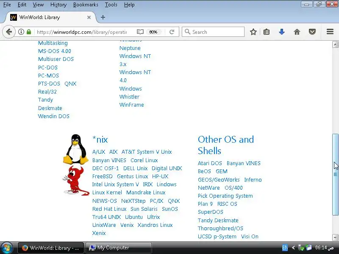Reset the 80% zoom level indicator
The height and width of the screenshot is (254, 339).
153,32
